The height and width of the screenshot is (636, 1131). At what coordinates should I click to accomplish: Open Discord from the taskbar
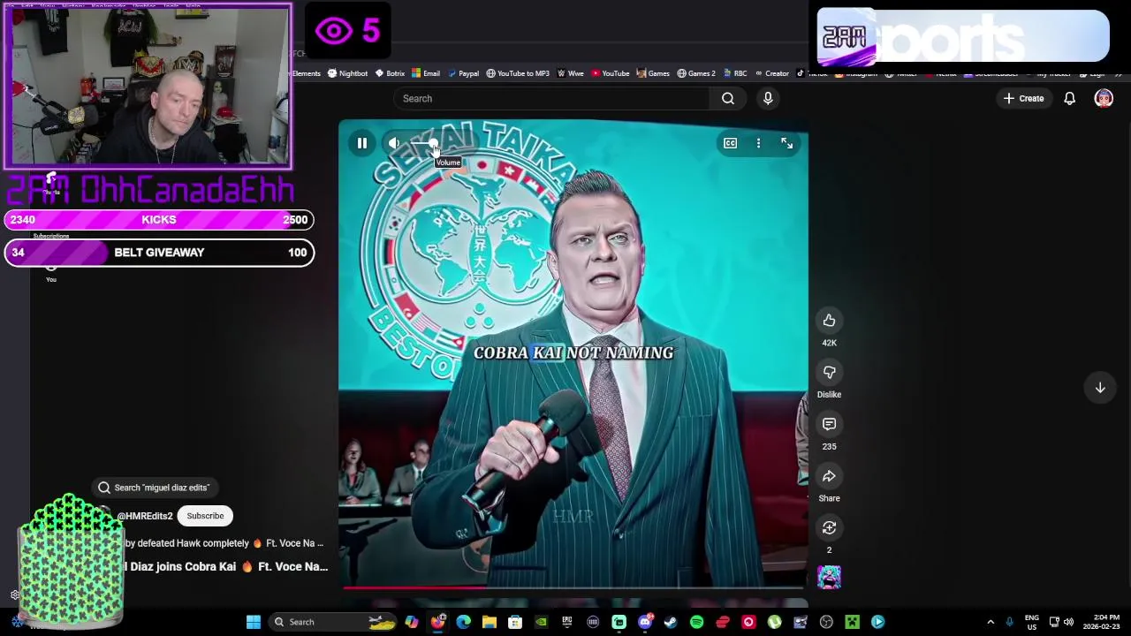click(x=645, y=622)
